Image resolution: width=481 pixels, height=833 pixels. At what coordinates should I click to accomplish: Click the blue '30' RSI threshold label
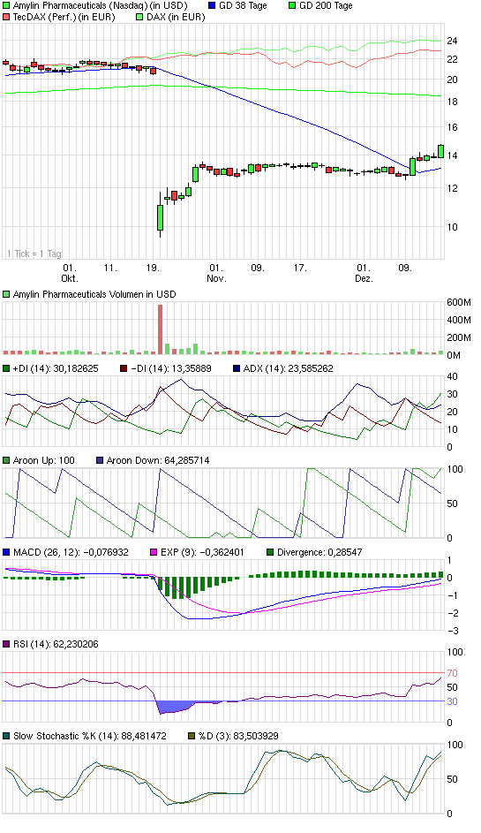tap(453, 701)
